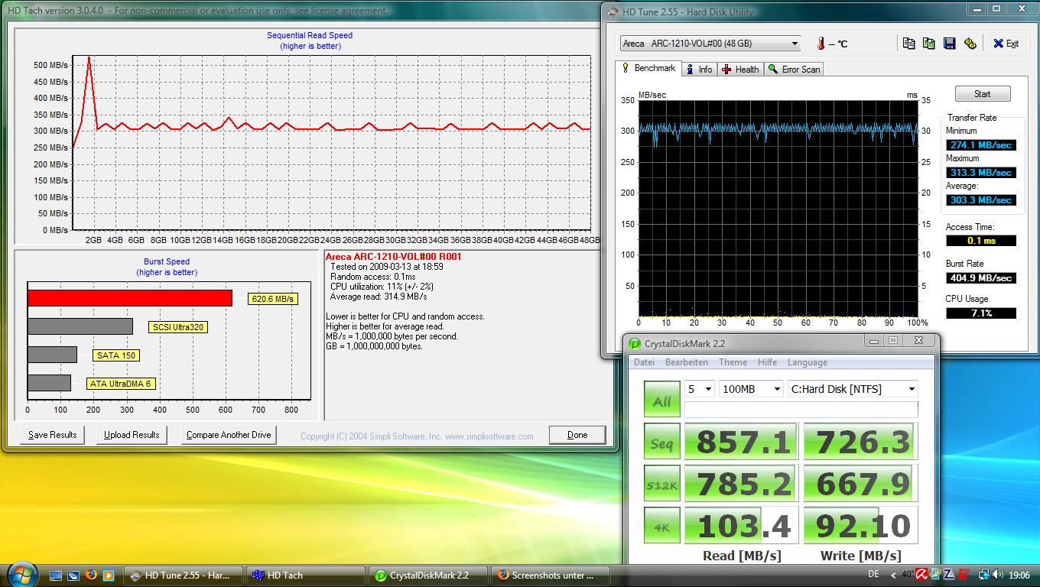Run the 4K test in CrystalDiskMark
The height and width of the screenshot is (587, 1040).
point(662,525)
